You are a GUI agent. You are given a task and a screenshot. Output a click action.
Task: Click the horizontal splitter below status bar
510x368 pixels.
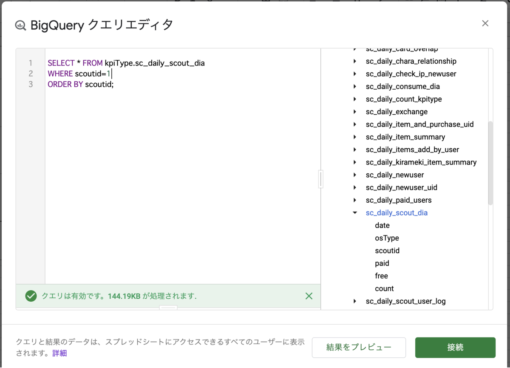pyautogui.click(x=168, y=307)
